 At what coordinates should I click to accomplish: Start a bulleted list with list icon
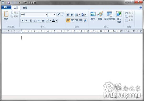click(x=77, y=15)
